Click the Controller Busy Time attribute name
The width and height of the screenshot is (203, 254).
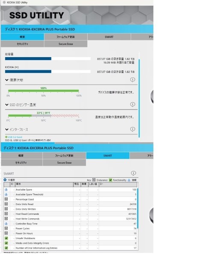pyautogui.click(x=26, y=224)
